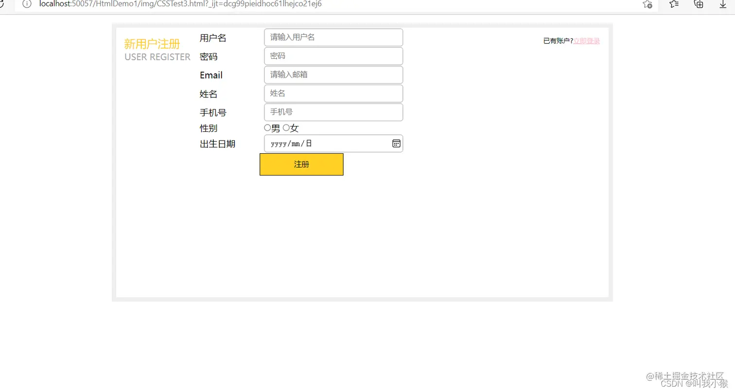This screenshot has height=392, width=735.
Task: Focus the 姓名 input field
Action: tap(333, 93)
